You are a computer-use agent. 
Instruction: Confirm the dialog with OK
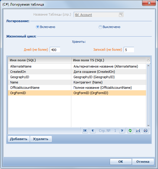click(121, 162)
